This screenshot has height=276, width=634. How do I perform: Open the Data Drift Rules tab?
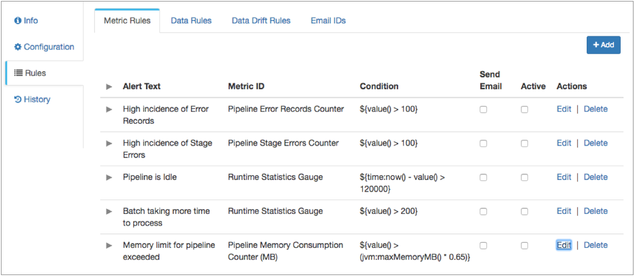pyautogui.click(x=261, y=21)
